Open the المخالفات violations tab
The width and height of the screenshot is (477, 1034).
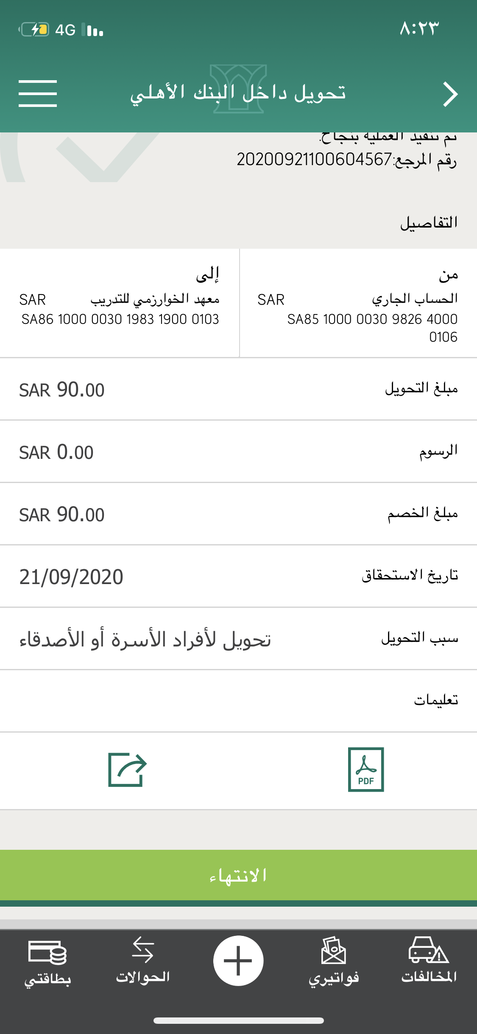(x=429, y=960)
